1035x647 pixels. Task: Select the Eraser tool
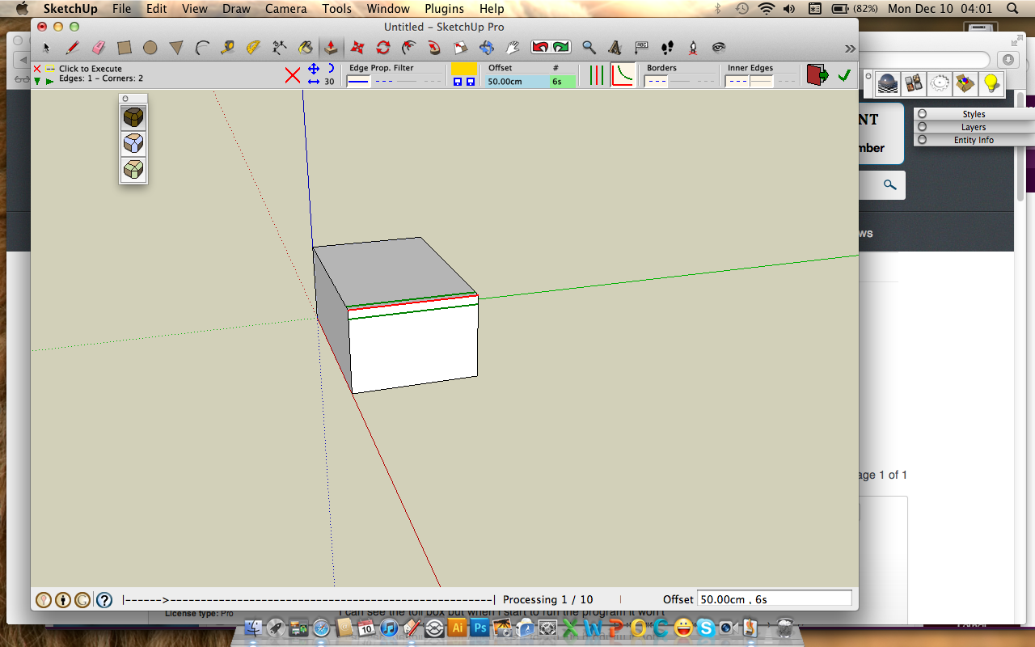tap(99, 48)
